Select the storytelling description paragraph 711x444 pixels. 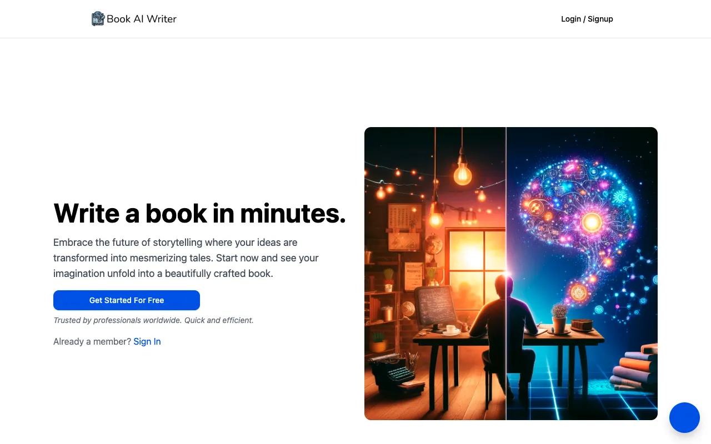(186, 258)
